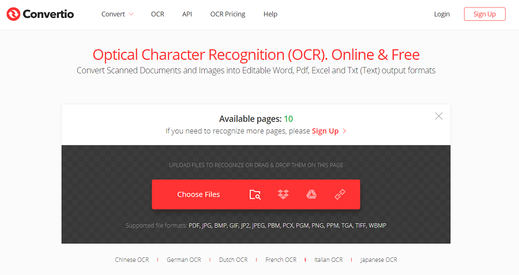The height and width of the screenshot is (275, 519).
Task: Click the Login link
Action: 442,14
